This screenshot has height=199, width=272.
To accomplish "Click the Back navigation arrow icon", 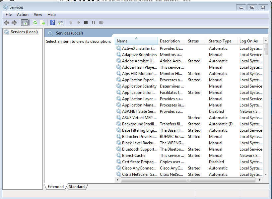I will pos(6,23).
